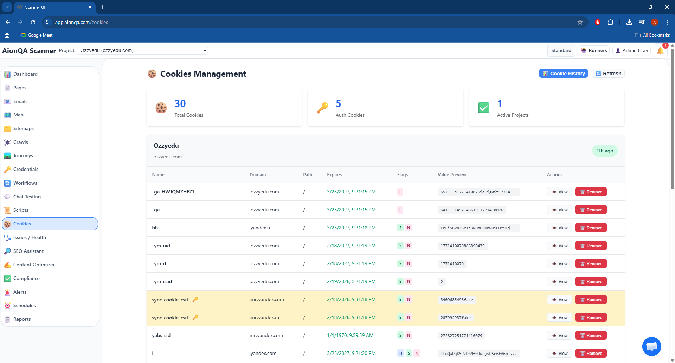Open the tab search dropdown arrow
This screenshot has height=363, width=675.
click(x=7, y=7)
